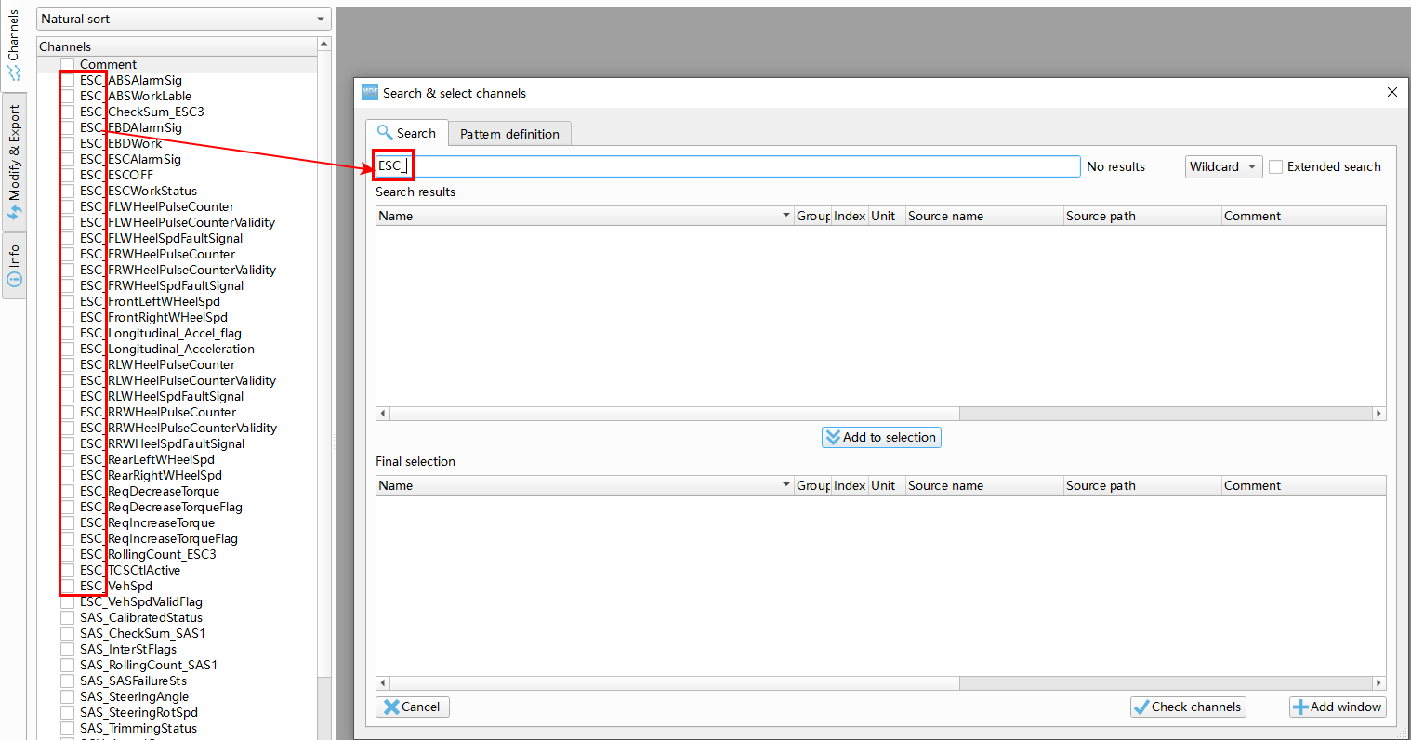
Task: Enable the Extended search checkbox
Action: click(1276, 166)
